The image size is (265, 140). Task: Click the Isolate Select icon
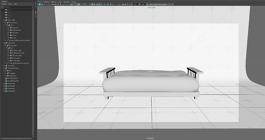point(119,4)
